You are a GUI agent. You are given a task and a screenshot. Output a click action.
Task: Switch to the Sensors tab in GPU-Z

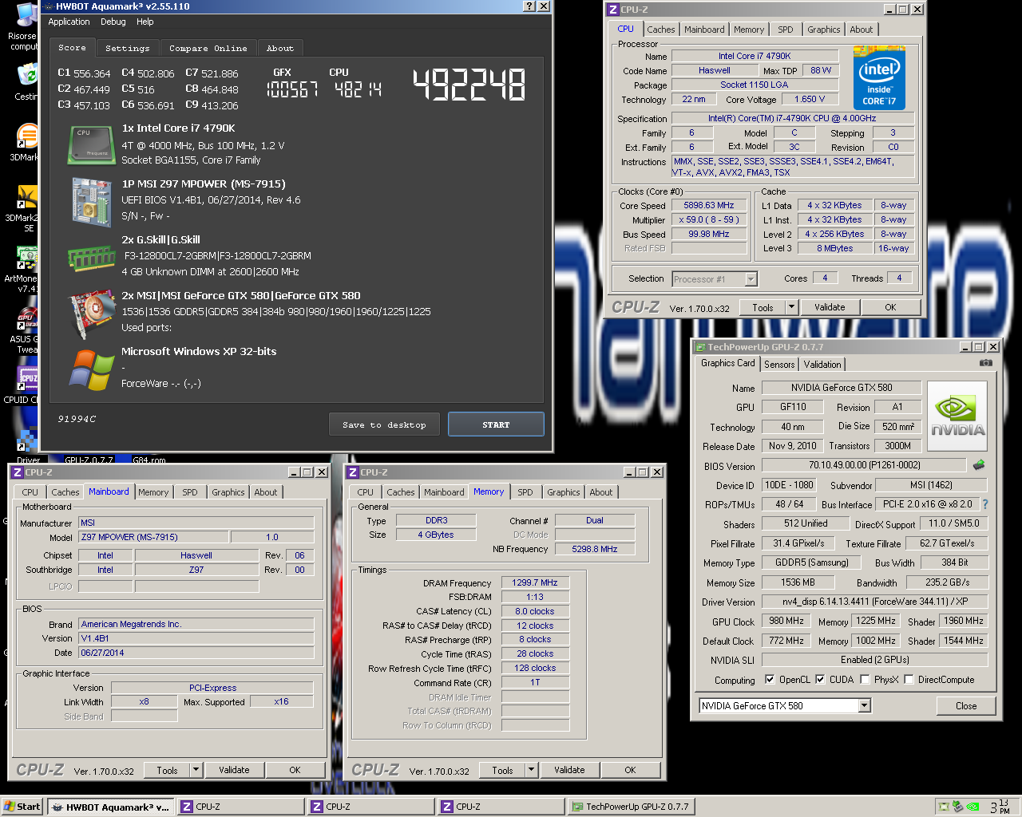pyautogui.click(x=779, y=365)
